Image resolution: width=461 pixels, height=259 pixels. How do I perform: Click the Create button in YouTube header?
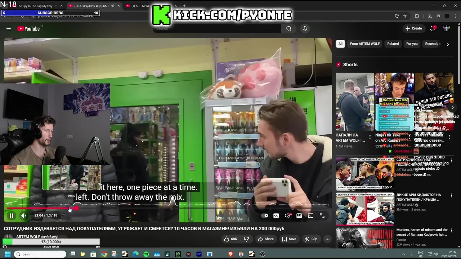(x=413, y=28)
